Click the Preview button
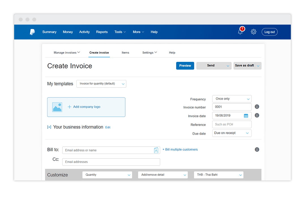The image size is (305, 198). pyautogui.click(x=185, y=66)
